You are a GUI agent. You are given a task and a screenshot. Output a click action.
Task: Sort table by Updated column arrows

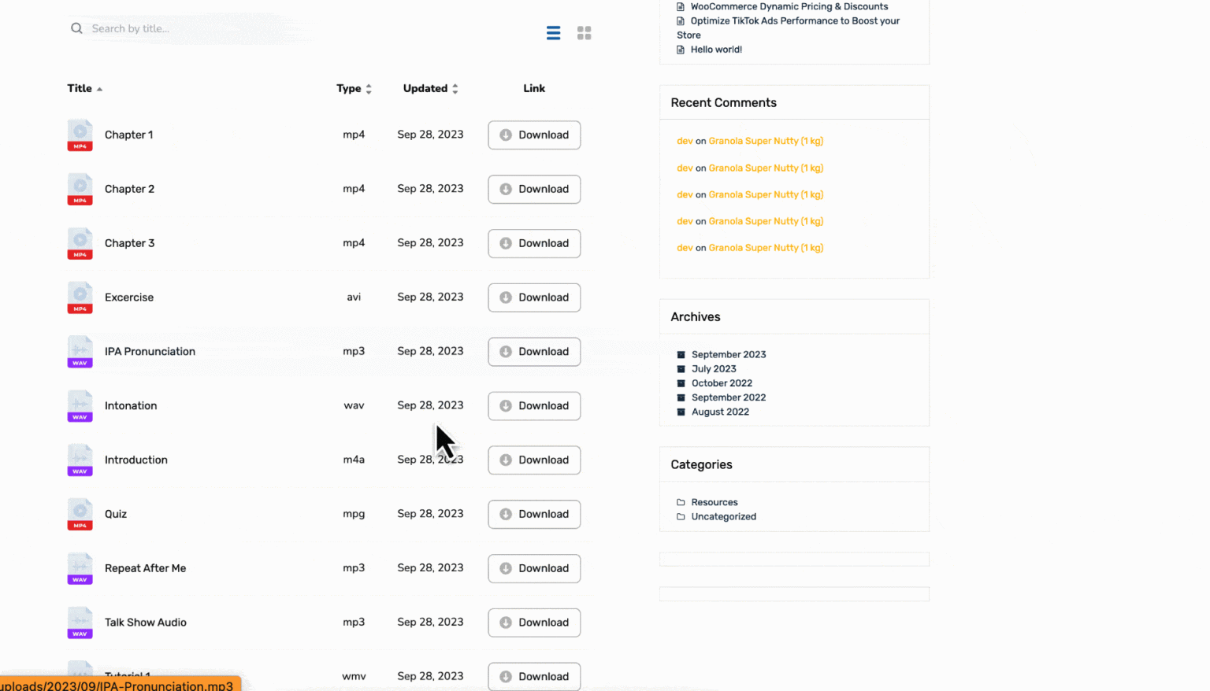455,89
